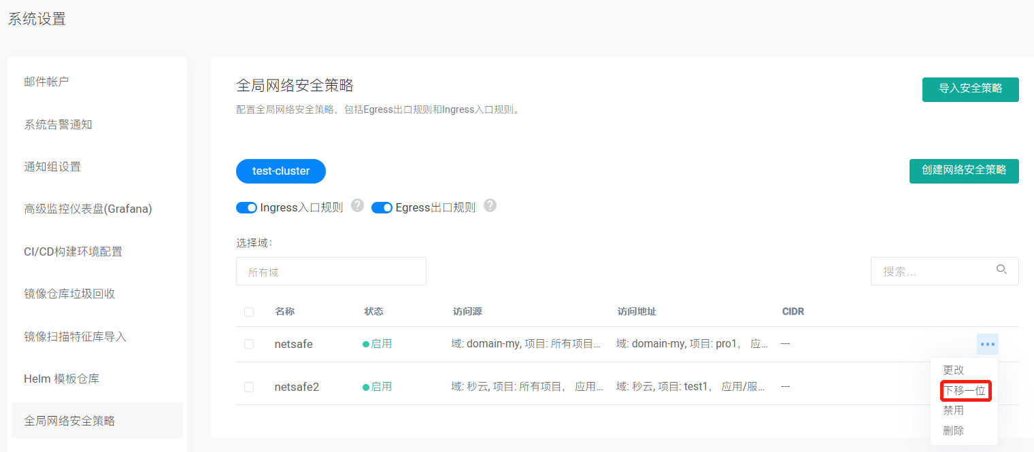Toggle the Egress出口规则 switch
Screen dimensions: 1034x452
click(x=382, y=207)
